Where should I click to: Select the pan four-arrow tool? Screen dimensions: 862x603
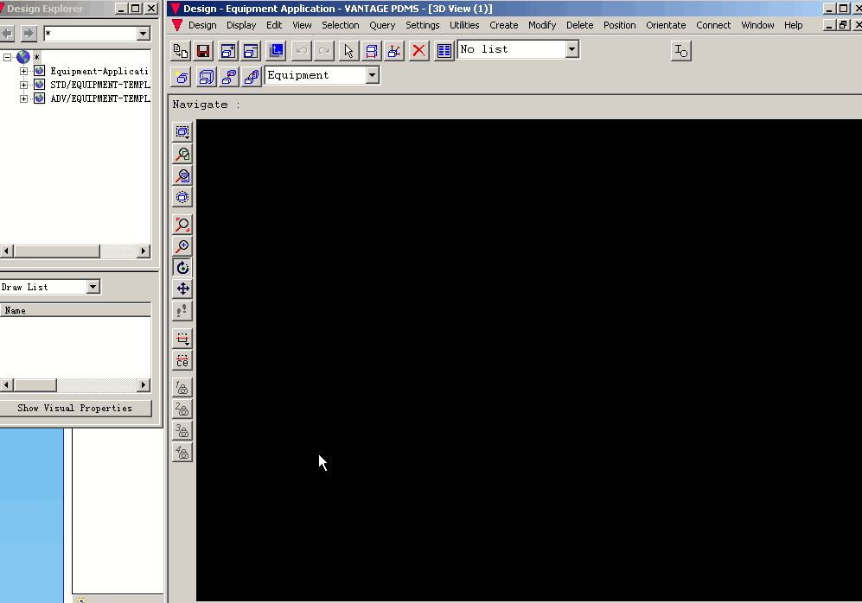coord(182,289)
